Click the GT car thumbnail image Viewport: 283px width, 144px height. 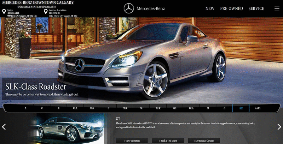70,128
